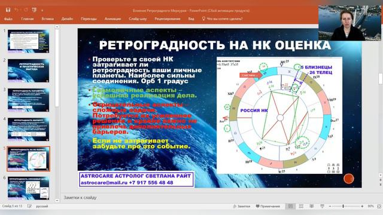383x215 pixels.
Task: Click the '5 БЛИЗНЕЦЫ' label on chart
Action: pyautogui.click(x=317, y=67)
